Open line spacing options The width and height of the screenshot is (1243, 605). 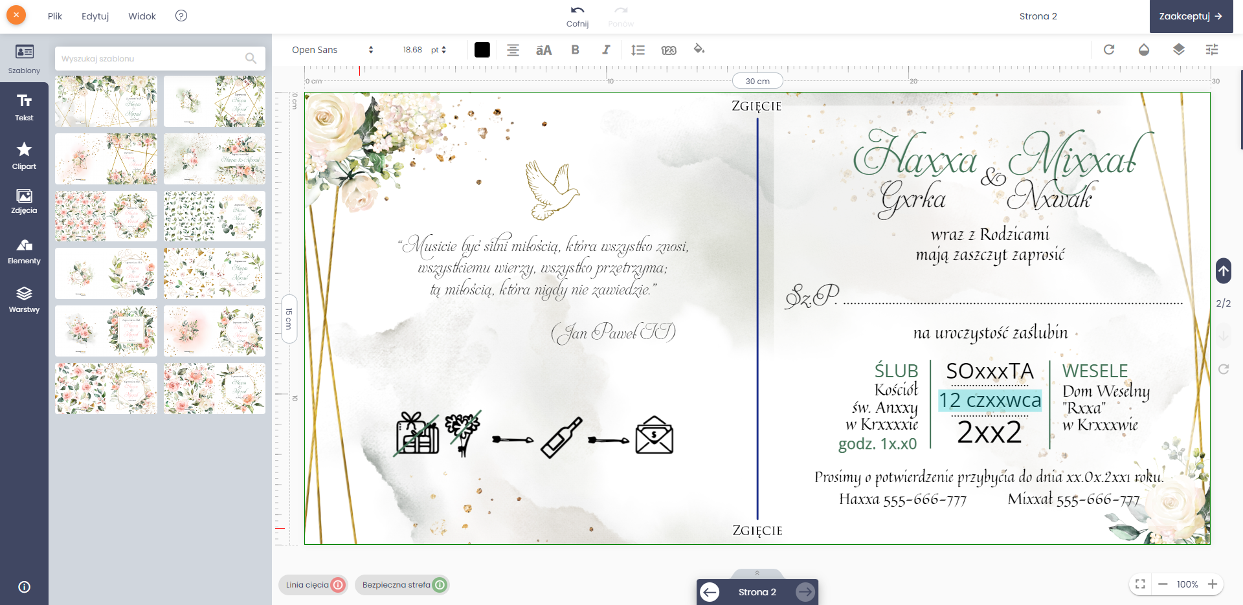[638, 50]
